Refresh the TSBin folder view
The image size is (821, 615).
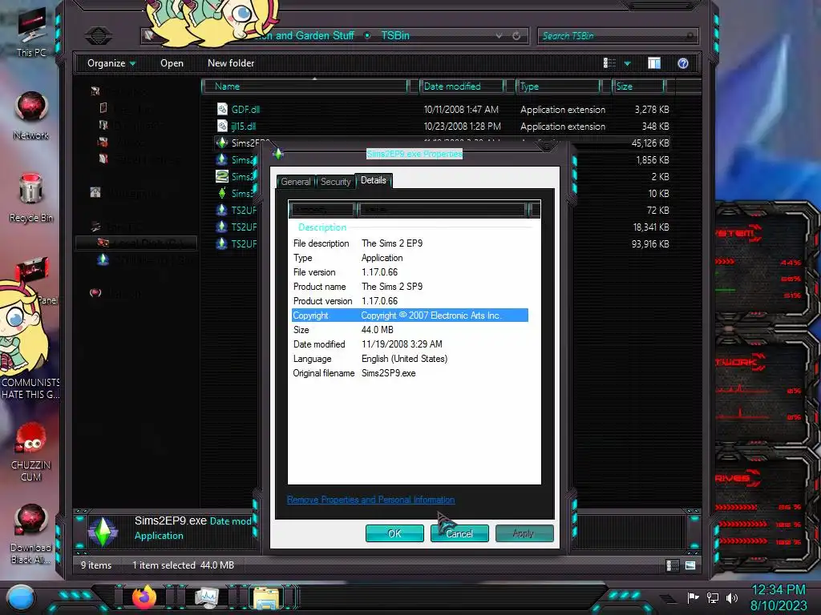pos(516,35)
